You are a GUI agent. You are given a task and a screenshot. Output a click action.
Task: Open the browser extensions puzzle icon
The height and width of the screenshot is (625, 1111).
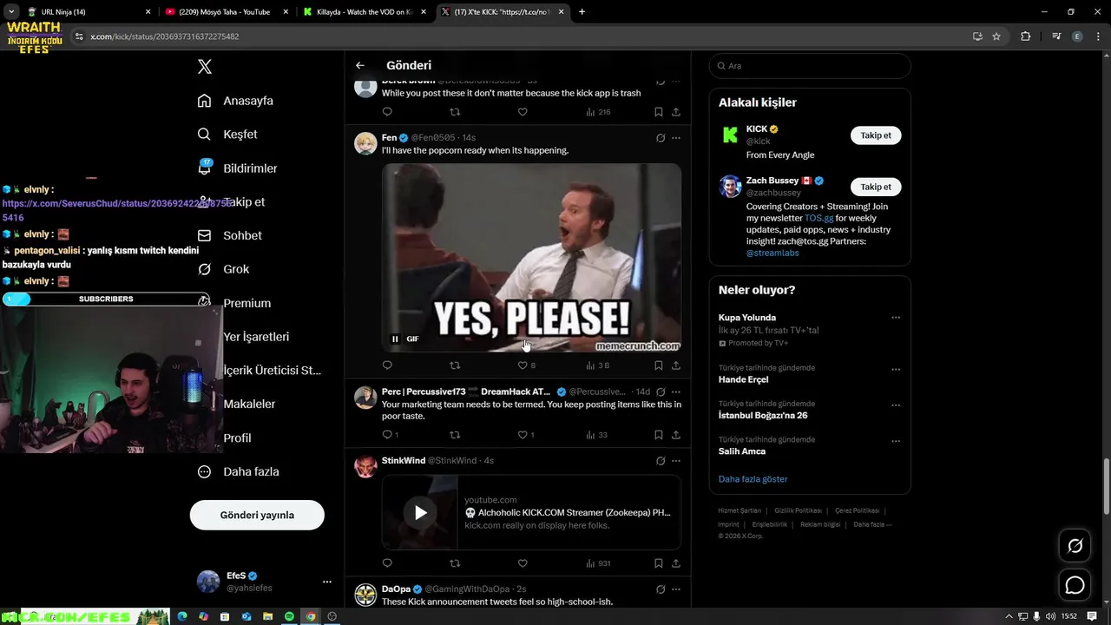tap(1025, 36)
